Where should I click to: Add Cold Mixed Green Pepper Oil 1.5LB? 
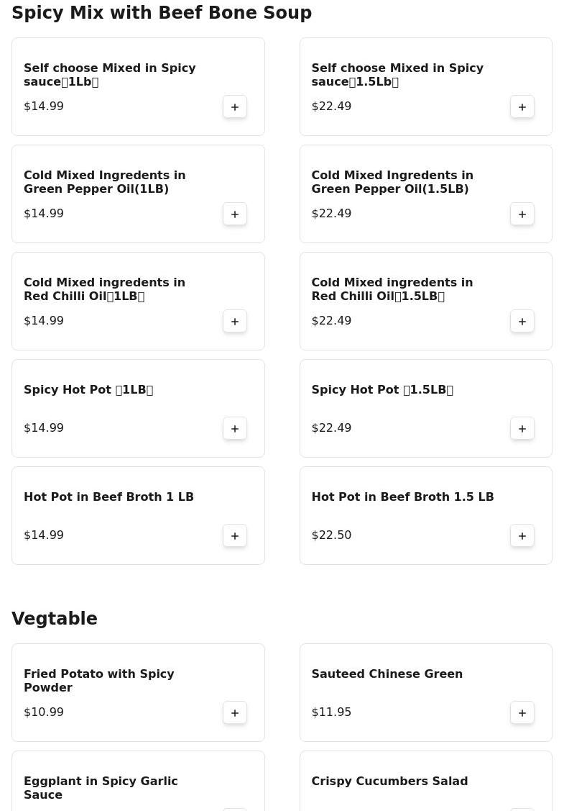tap(522, 214)
